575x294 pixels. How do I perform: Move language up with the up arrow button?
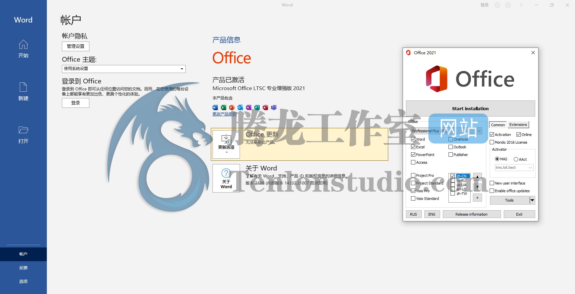[477, 177]
